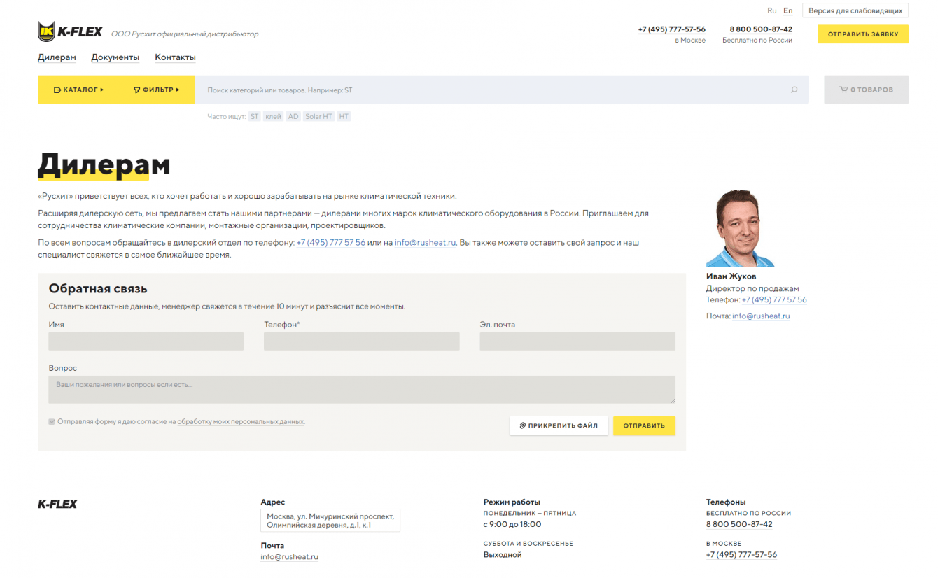The image size is (938, 578).
Task: Click dealer phone link in intro paragraph
Action: (330, 243)
